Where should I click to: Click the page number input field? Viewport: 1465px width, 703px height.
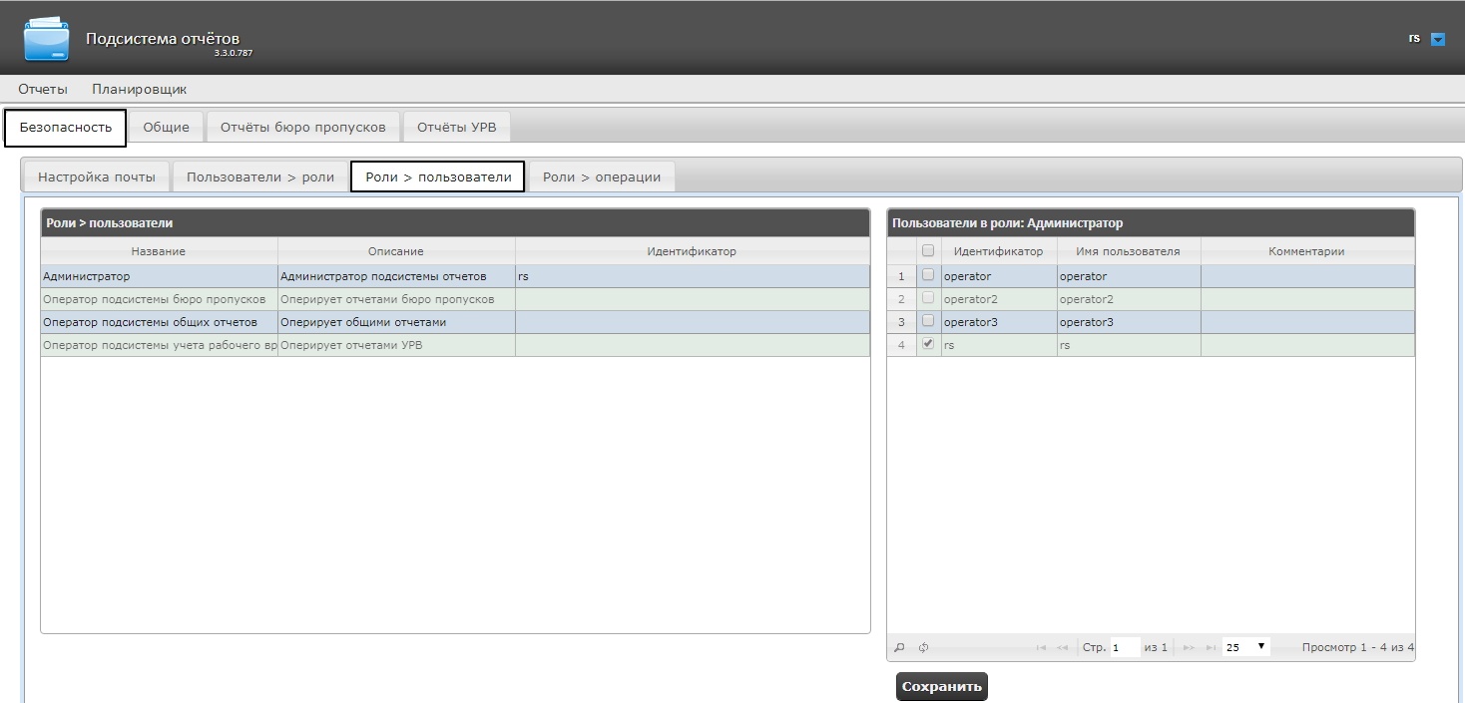click(1125, 647)
